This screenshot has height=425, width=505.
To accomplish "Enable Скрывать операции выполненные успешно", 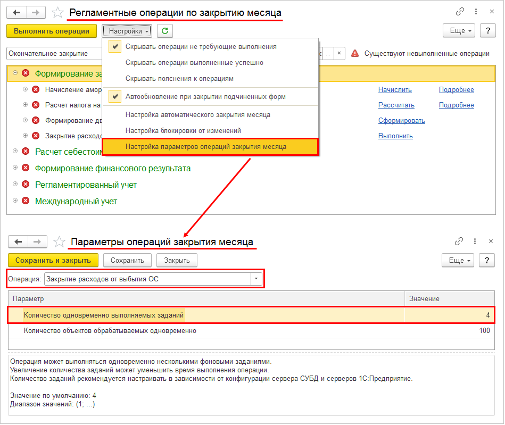I will tap(210, 63).
